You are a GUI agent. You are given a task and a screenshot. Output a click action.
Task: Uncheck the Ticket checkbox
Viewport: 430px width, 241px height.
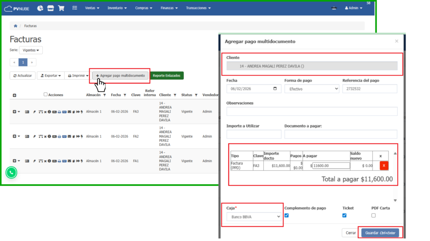coord(344,215)
